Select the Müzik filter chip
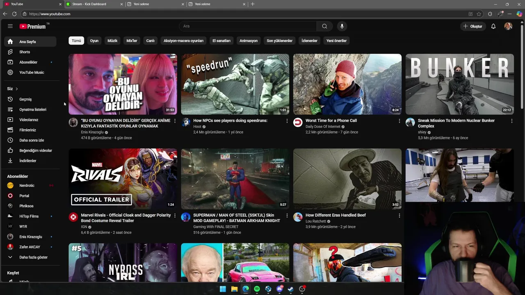The width and height of the screenshot is (525, 295). (112, 41)
